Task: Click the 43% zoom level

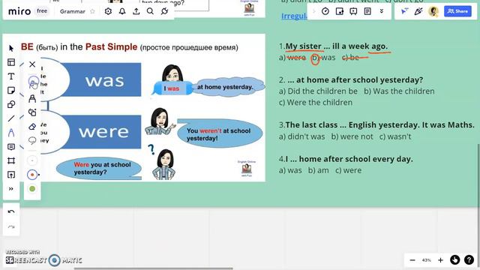Action: tap(427, 260)
